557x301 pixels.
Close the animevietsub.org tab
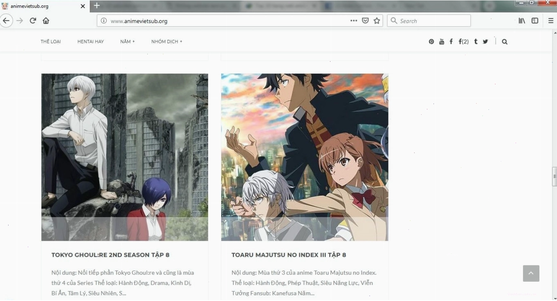pos(83,6)
